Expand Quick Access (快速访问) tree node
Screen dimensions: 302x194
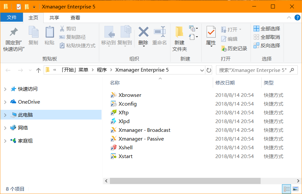[5, 89]
